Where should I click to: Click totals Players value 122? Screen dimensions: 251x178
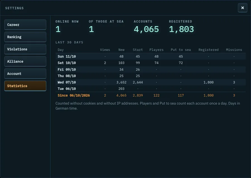[x=156, y=95]
